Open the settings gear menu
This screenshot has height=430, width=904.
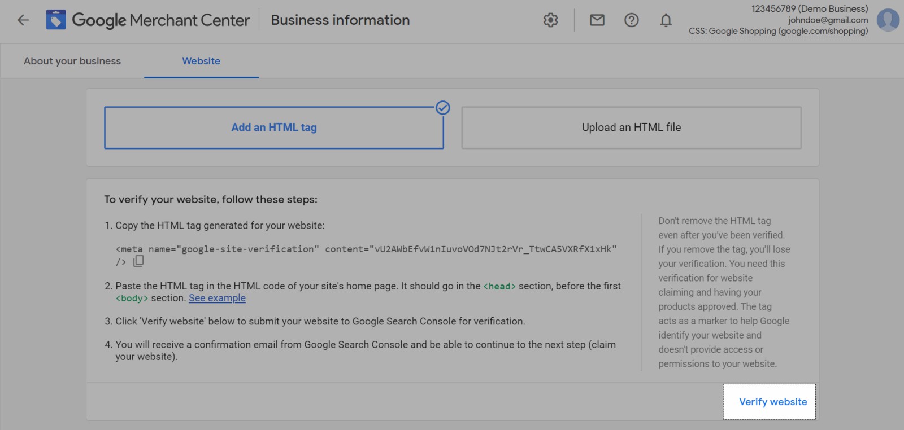click(x=550, y=20)
